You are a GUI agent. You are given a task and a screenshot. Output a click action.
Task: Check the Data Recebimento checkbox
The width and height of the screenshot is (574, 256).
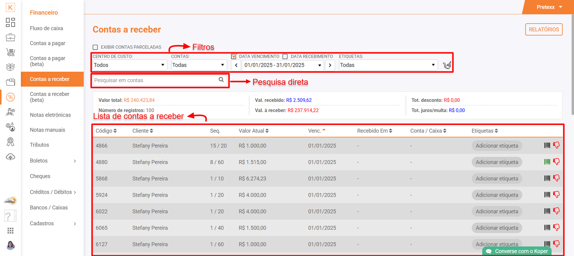pyautogui.click(x=285, y=56)
